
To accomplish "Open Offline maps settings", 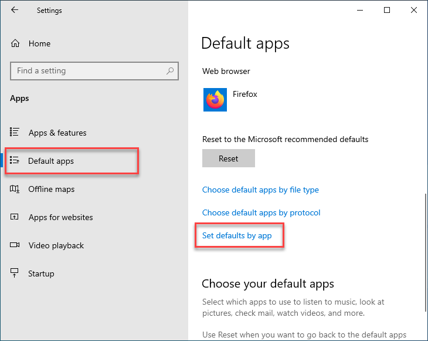I will click(x=52, y=189).
